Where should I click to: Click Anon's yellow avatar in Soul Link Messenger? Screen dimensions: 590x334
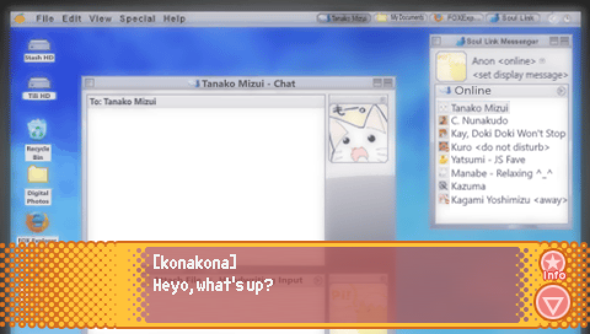point(451,66)
